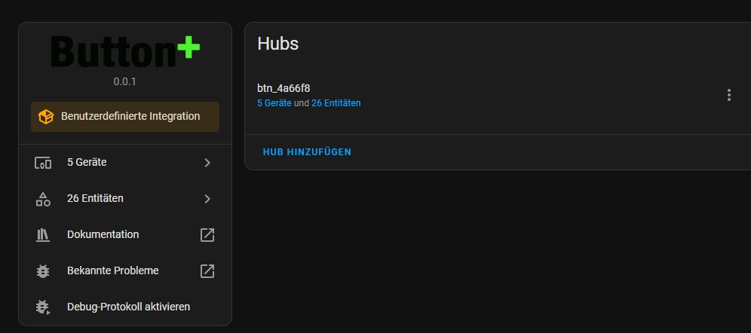Open the 26 Entitäten list entry
751x333 pixels.
pos(125,199)
